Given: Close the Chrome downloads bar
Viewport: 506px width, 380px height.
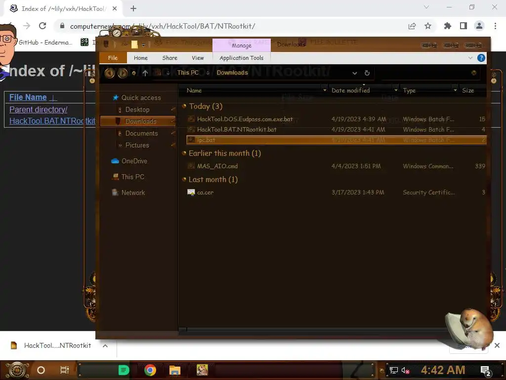Looking at the screenshot, I should [x=497, y=345].
